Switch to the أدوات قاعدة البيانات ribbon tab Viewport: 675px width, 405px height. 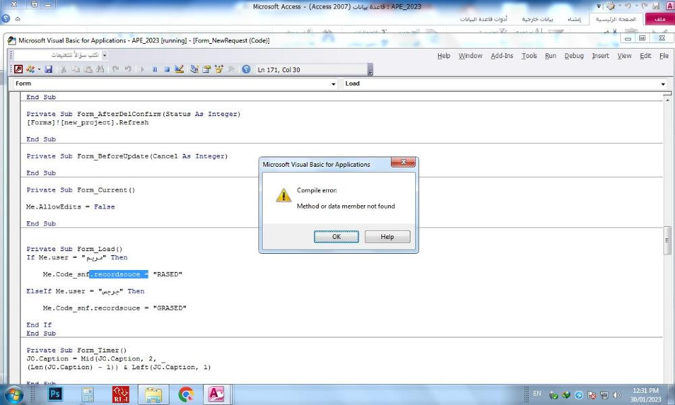(x=483, y=19)
